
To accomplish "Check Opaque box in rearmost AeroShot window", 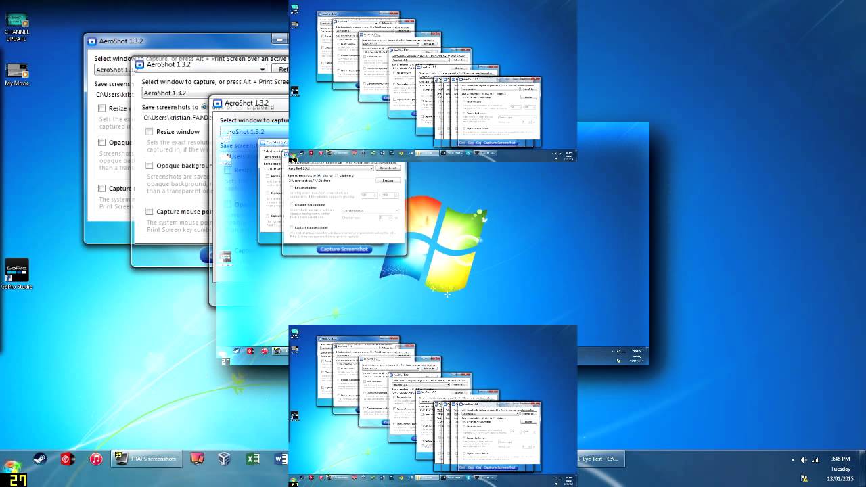I will coord(101,142).
